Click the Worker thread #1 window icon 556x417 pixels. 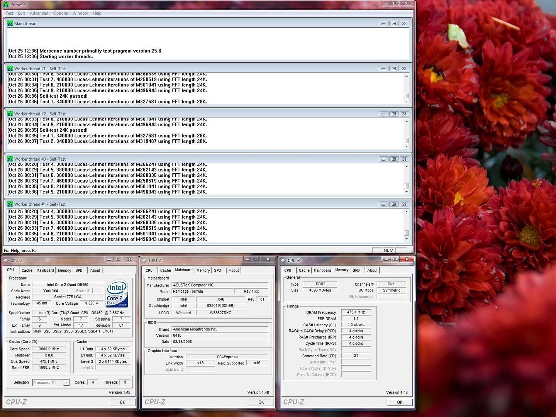coord(10,69)
